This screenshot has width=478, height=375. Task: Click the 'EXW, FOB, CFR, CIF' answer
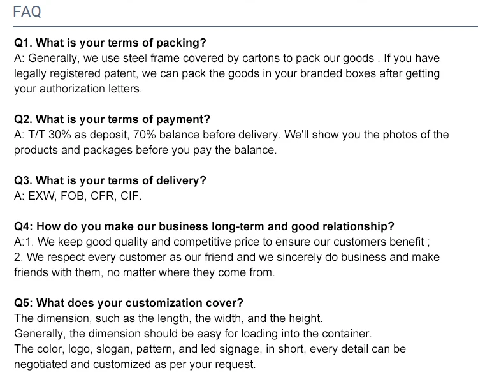coord(78,196)
